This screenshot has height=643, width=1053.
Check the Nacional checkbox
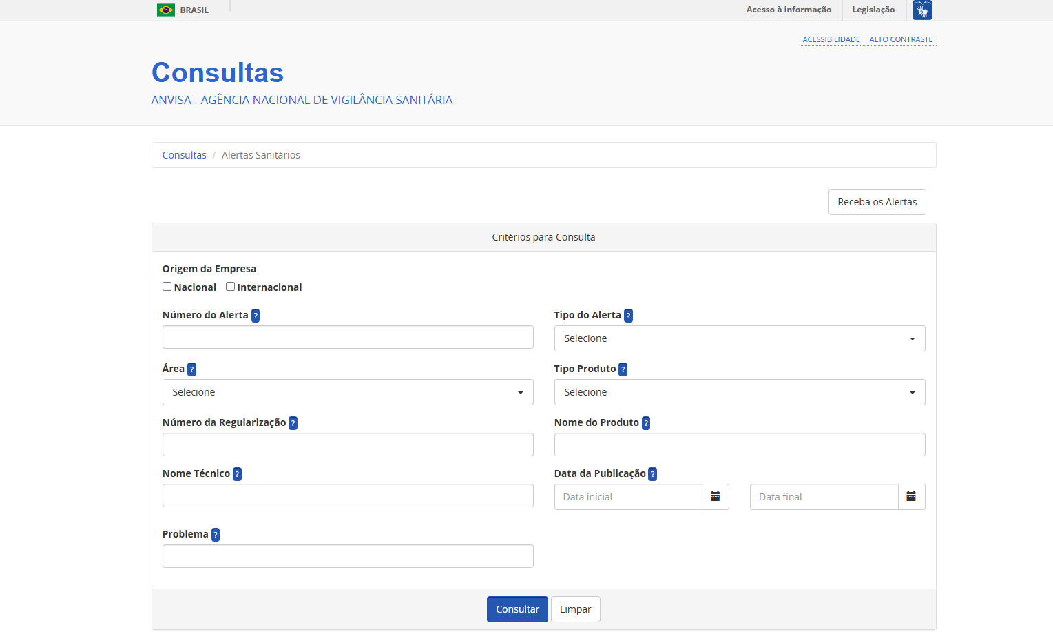167,287
